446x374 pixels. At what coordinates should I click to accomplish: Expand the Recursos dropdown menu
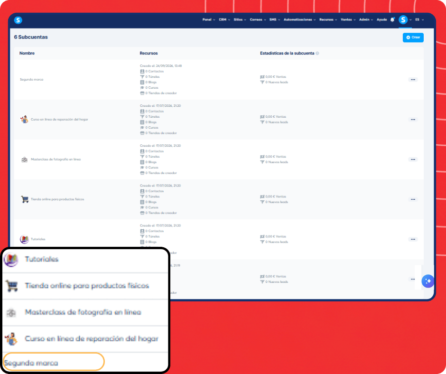pyautogui.click(x=328, y=19)
